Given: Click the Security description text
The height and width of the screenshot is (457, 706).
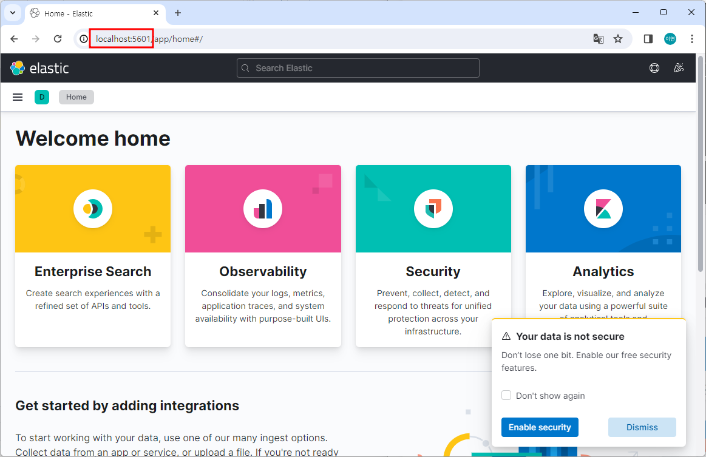Looking at the screenshot, I should 433,312.
